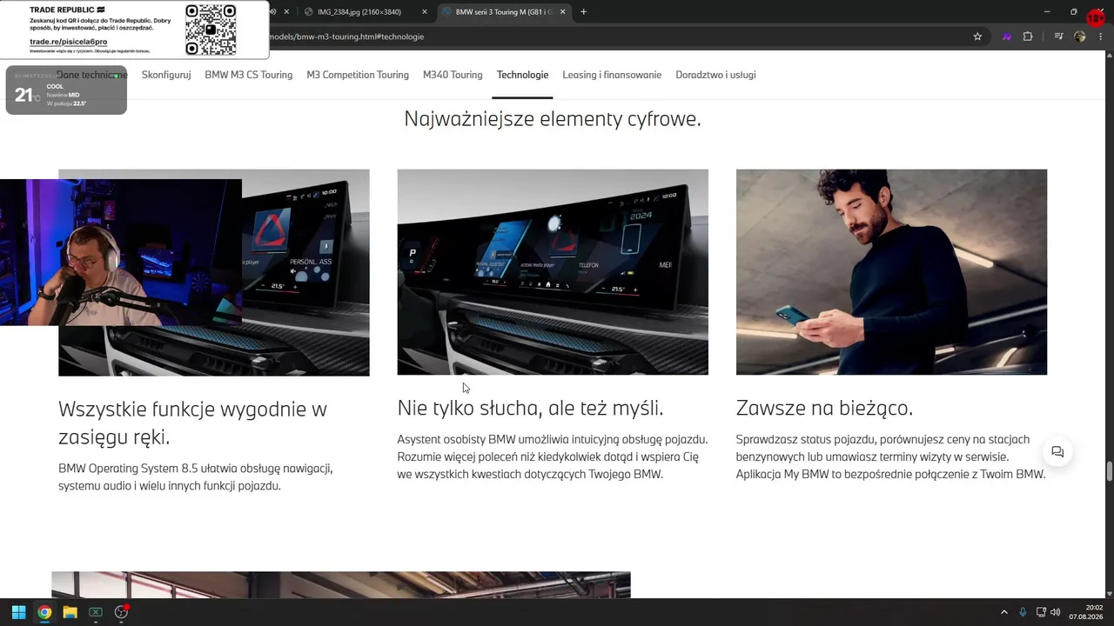This screenshot has height=626, width=1114.
Task: Click the webcam overlay of the streamer
Action: tap(121, 252)
